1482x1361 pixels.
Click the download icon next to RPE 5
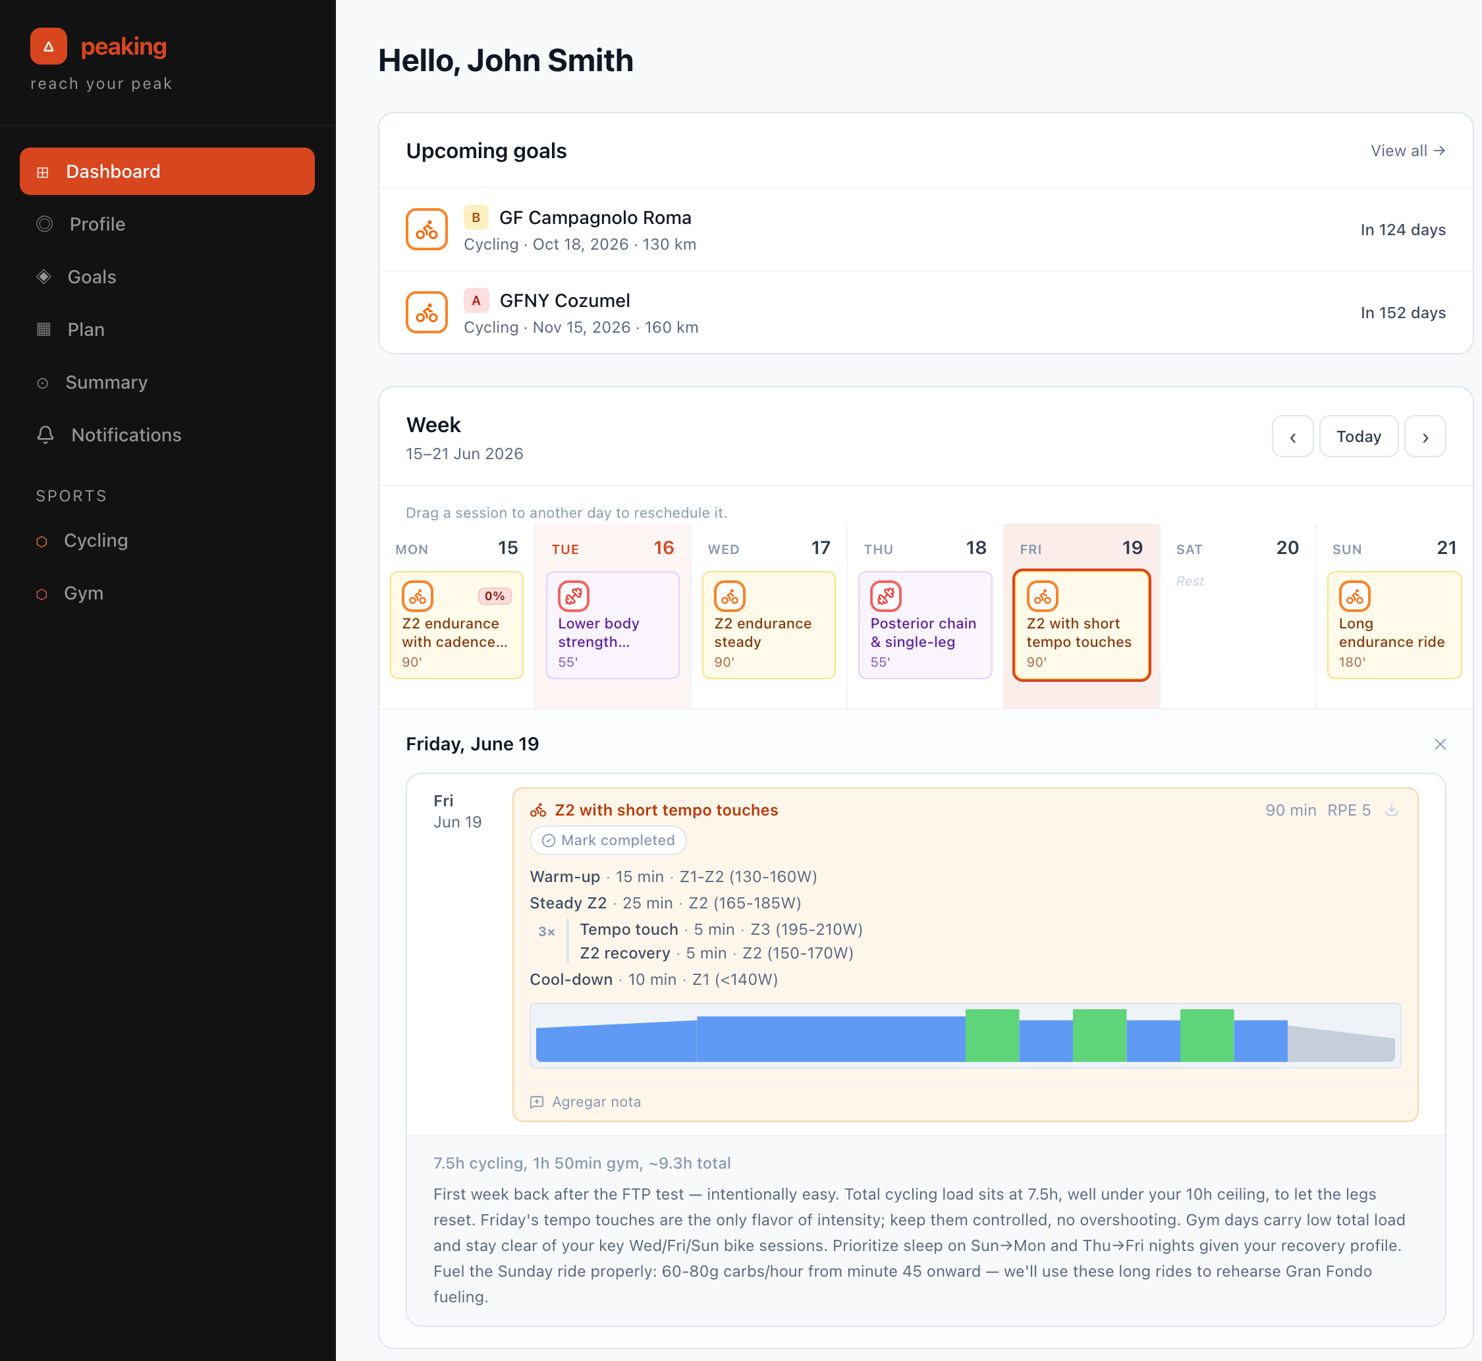click(1392, 810)
